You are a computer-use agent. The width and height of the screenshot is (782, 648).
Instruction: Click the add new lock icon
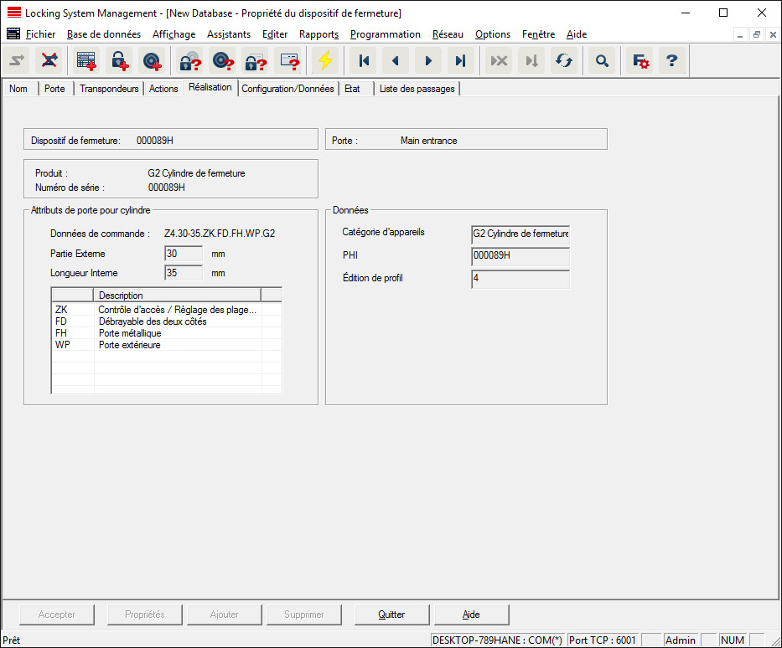point(119,61)
